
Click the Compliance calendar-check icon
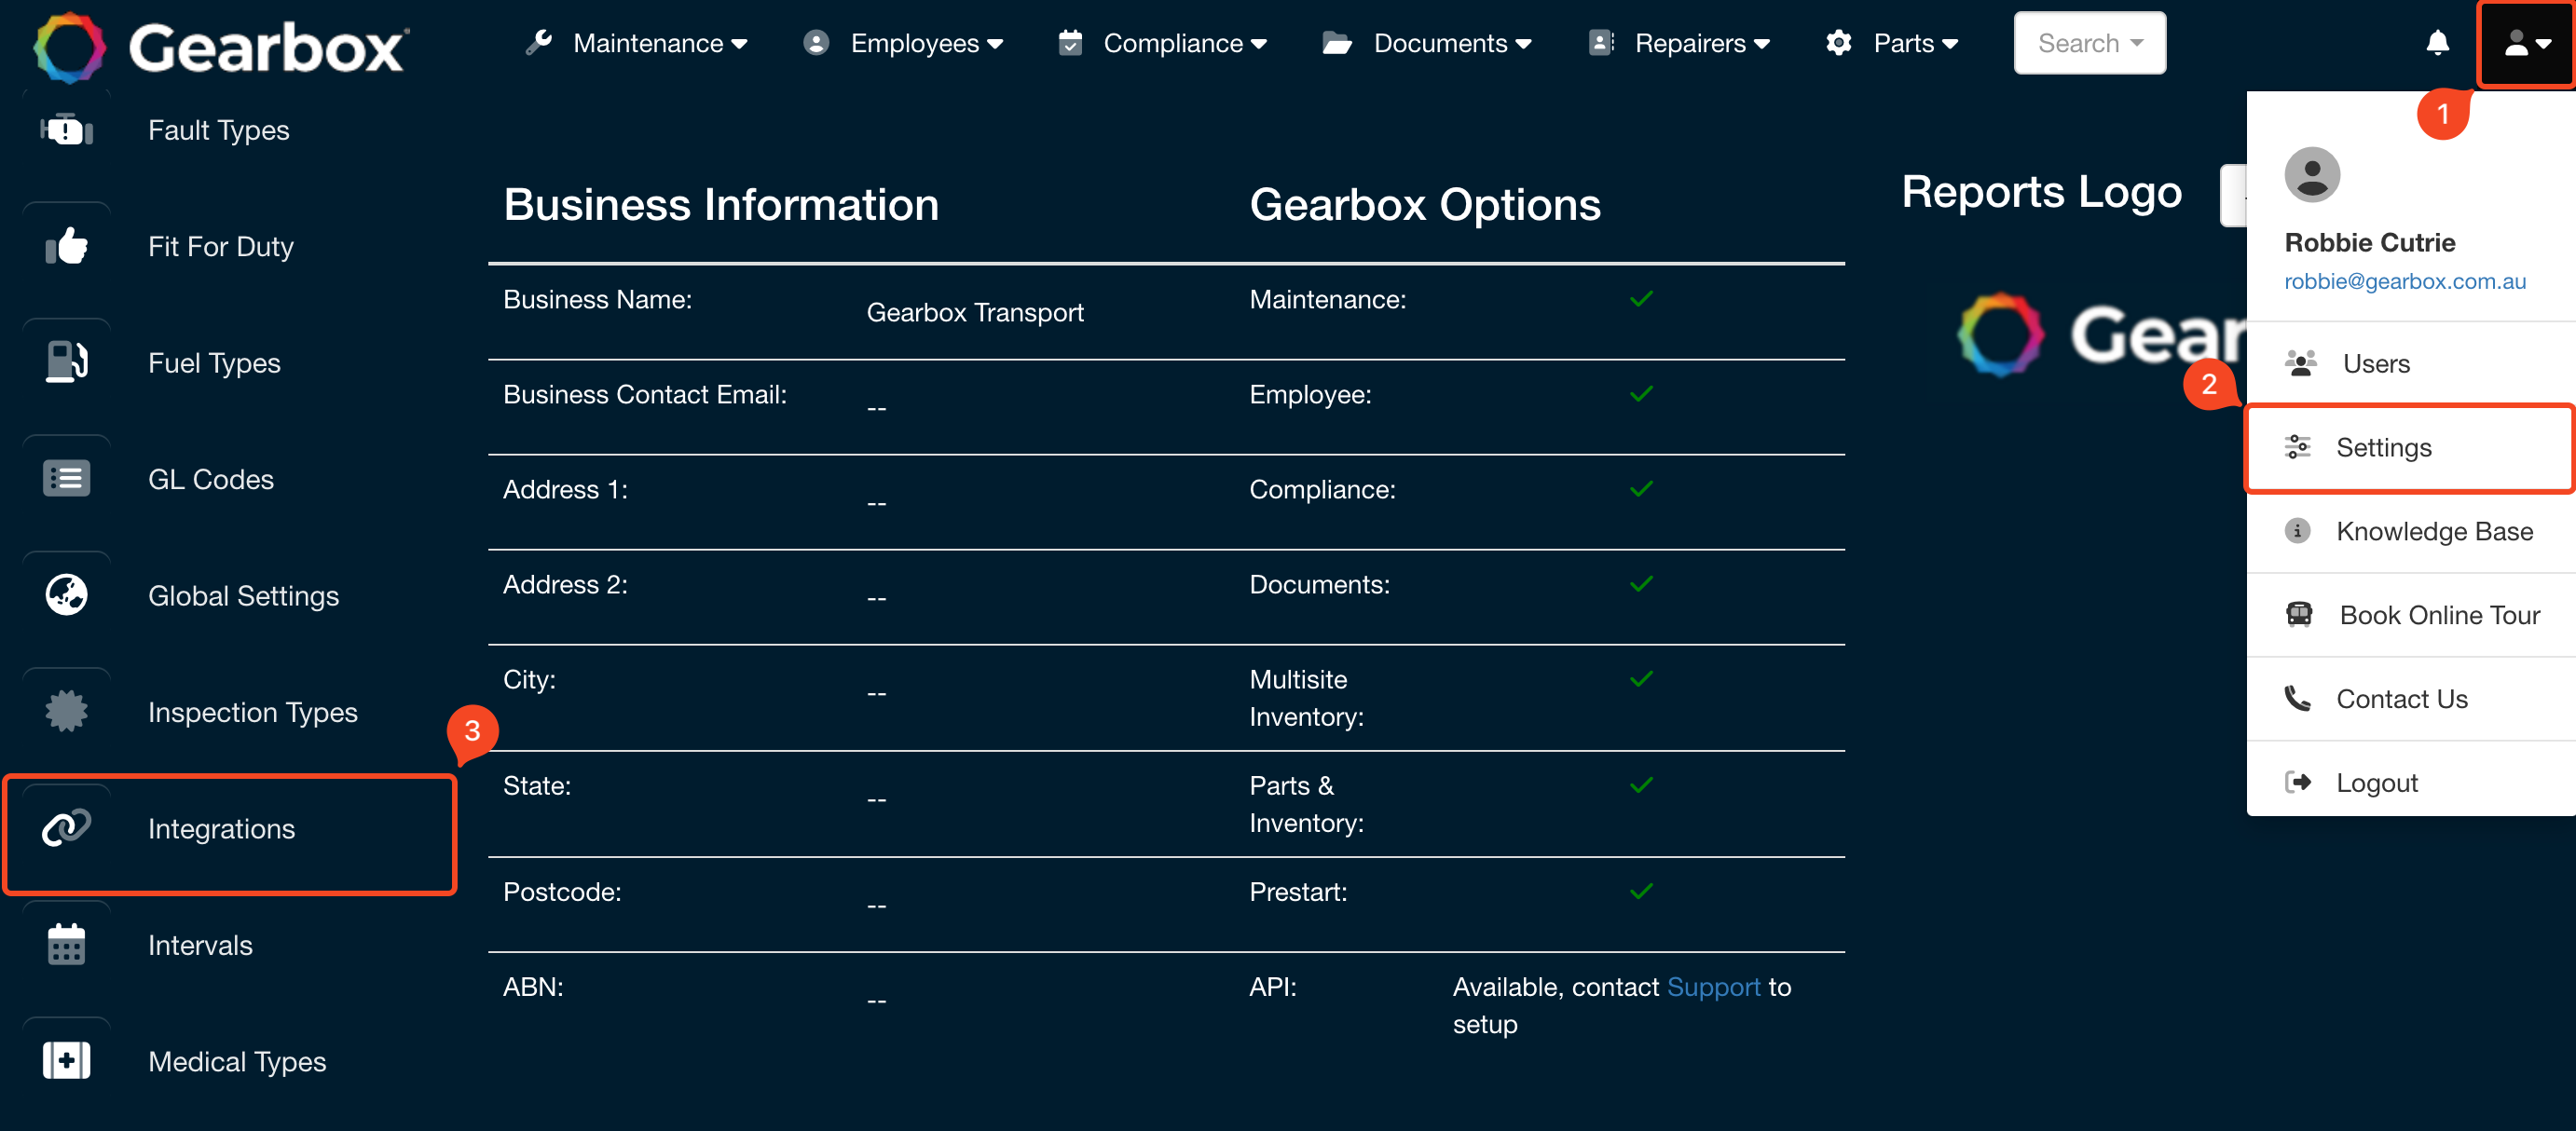[x=1070, y=43]
